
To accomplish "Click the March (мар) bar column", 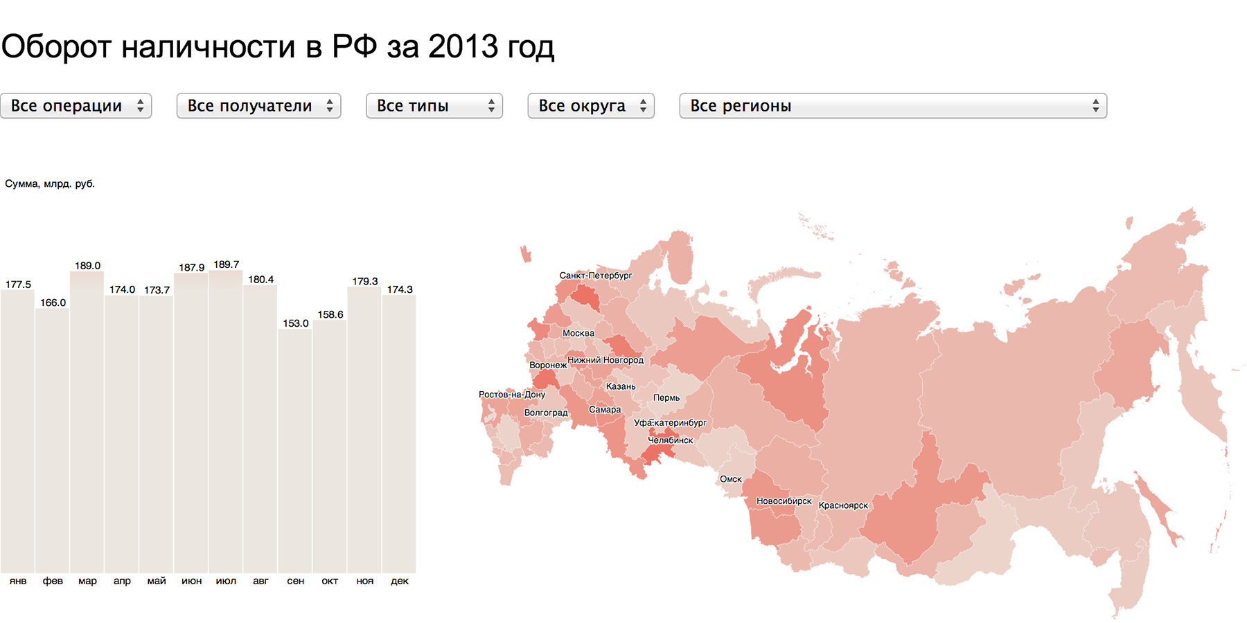I will click(x=87, y=422).
